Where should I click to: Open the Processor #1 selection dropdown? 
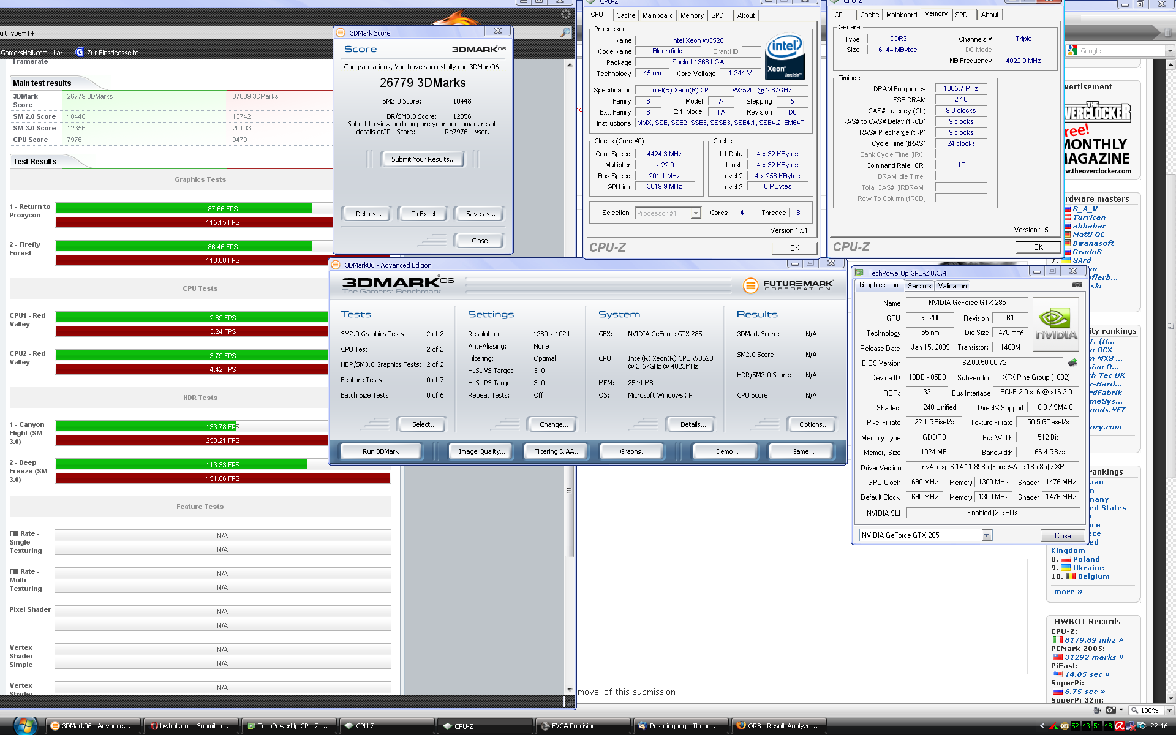pos(696,213)
